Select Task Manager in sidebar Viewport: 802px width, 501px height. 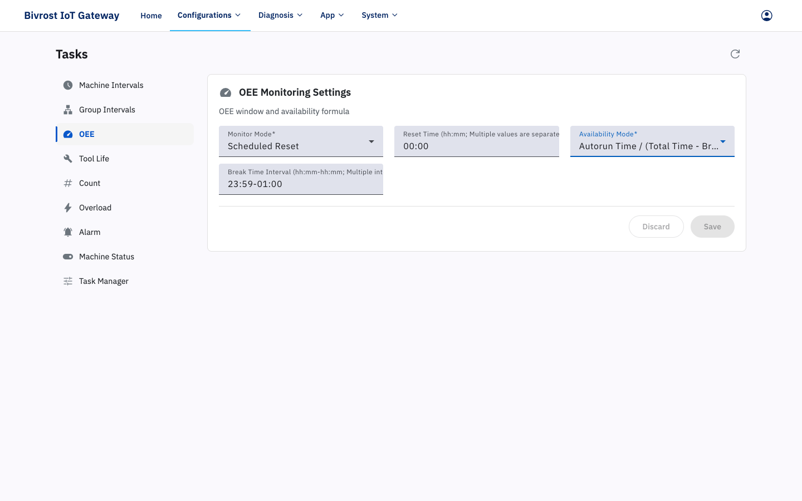click(x=125, y=281)
